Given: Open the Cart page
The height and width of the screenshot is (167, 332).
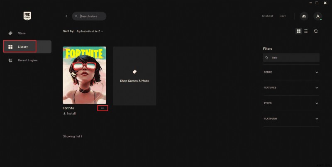Looking at the screenshot, I should (x=283, y=16).
